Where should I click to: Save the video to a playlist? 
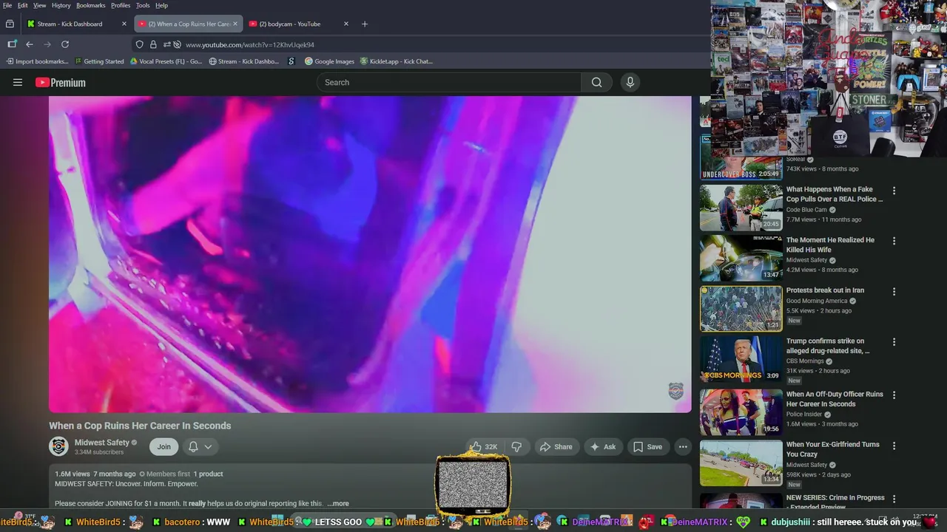647,447
